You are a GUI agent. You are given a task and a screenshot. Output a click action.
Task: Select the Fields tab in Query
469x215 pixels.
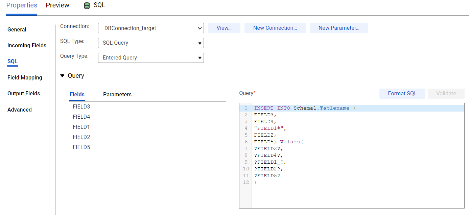77,95
